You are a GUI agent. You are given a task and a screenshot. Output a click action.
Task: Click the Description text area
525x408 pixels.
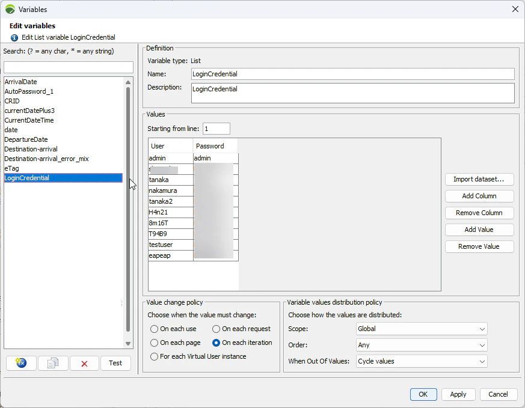click(x=353, y=93)
